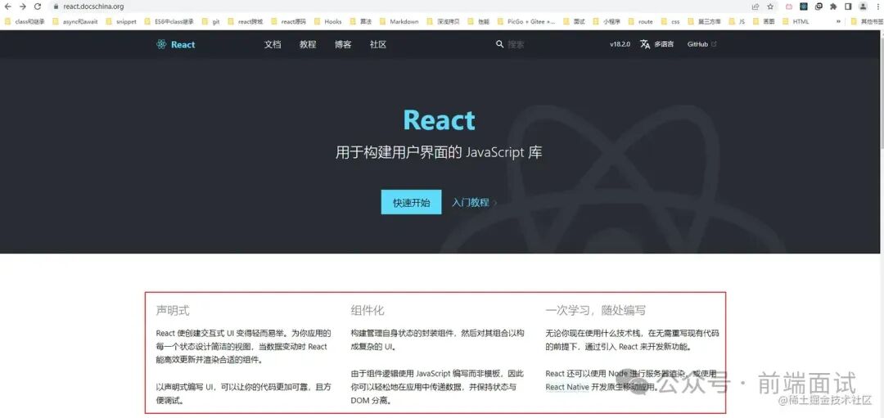
Task: Open the snippet bookmark folder
Action: (x=121, y=21)
